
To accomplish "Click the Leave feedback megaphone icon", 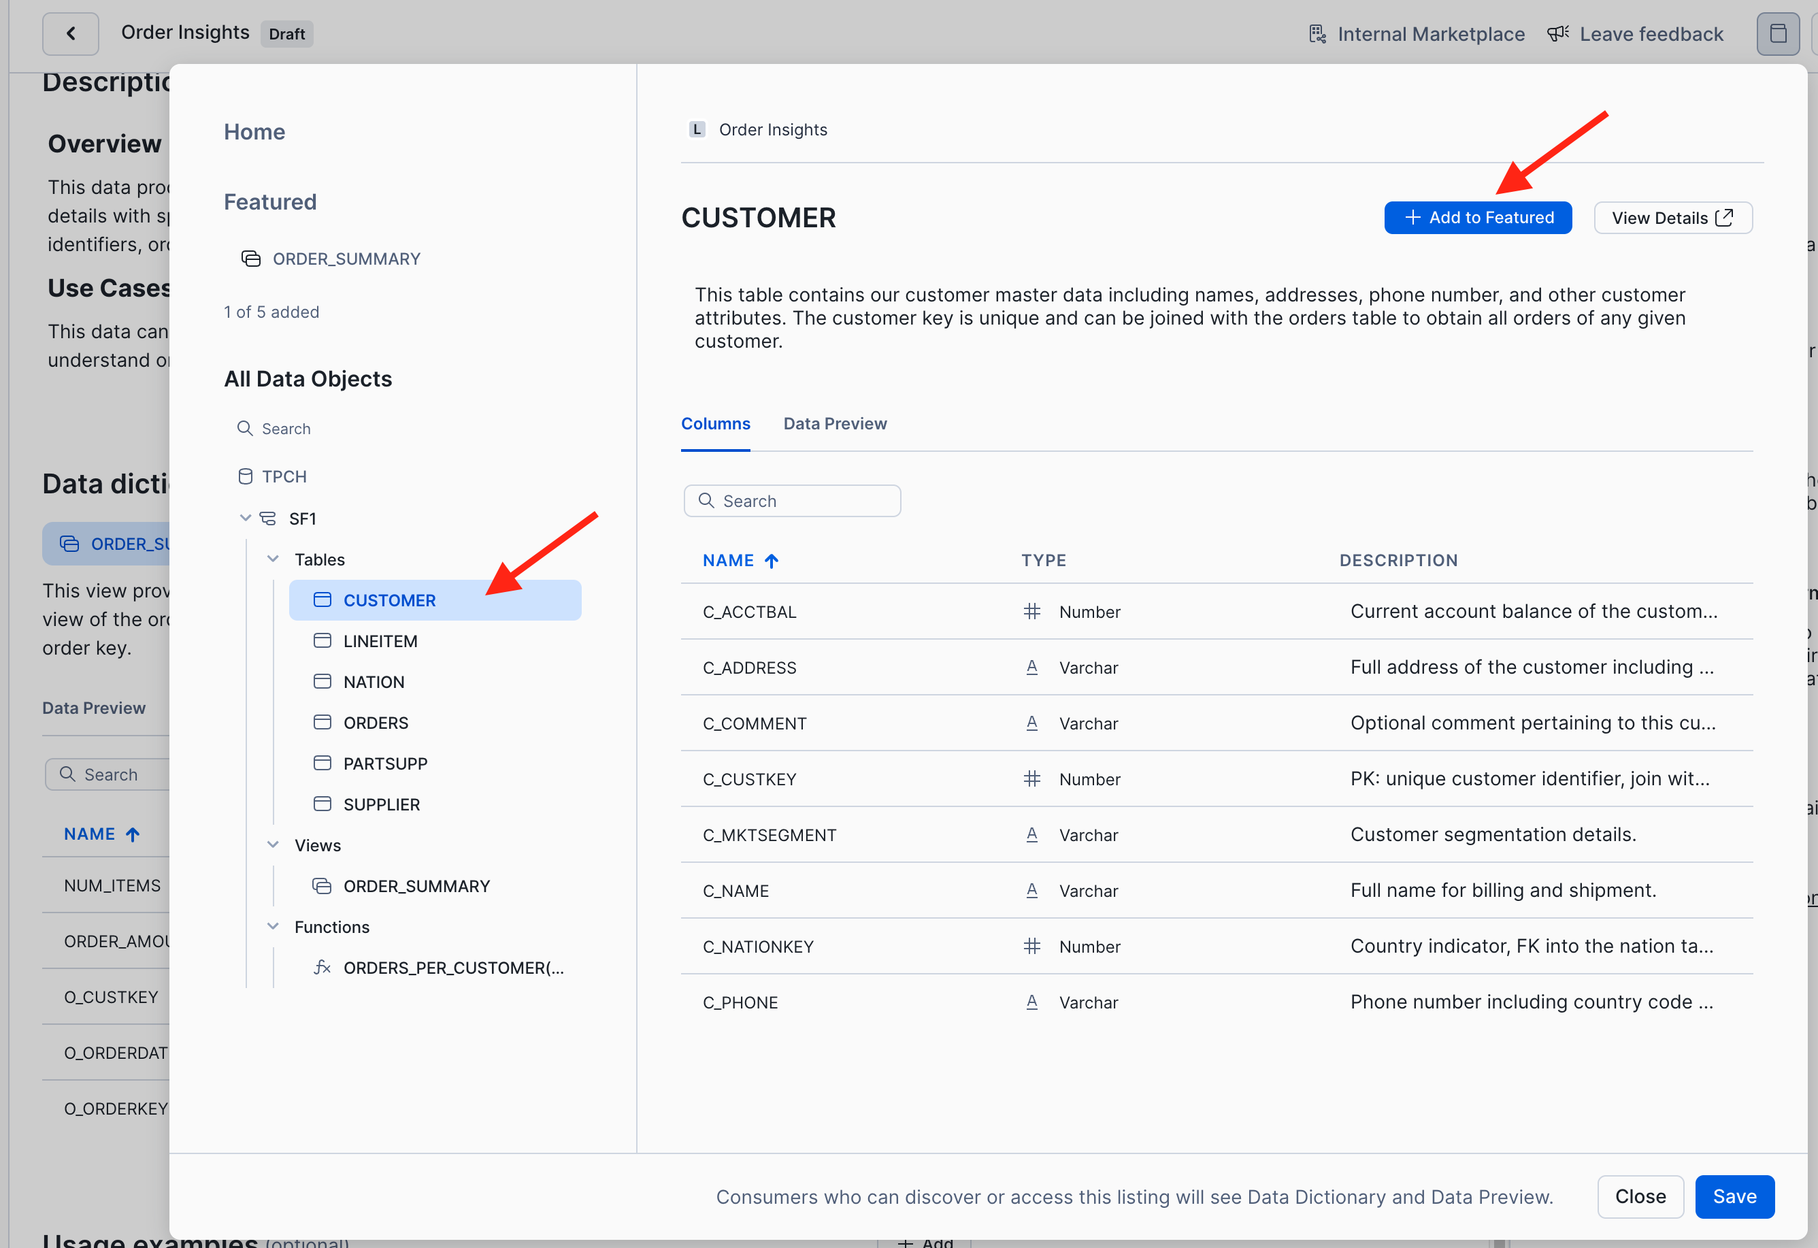I will pyautogui.click(x=1557, y=33).
